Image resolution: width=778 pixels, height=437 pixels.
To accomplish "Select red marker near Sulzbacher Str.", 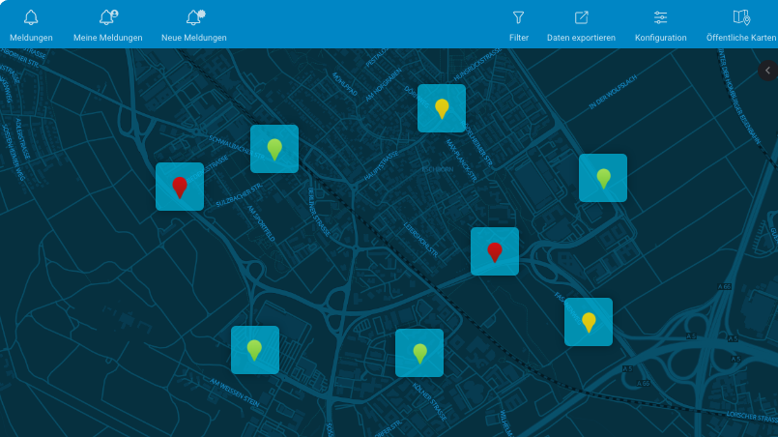I will pos(180,187).
